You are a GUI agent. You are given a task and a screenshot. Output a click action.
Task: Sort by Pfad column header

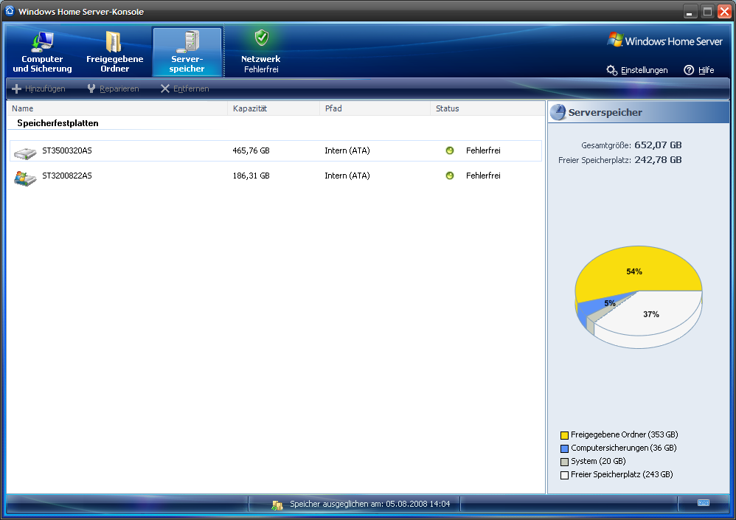pos(375,108)
